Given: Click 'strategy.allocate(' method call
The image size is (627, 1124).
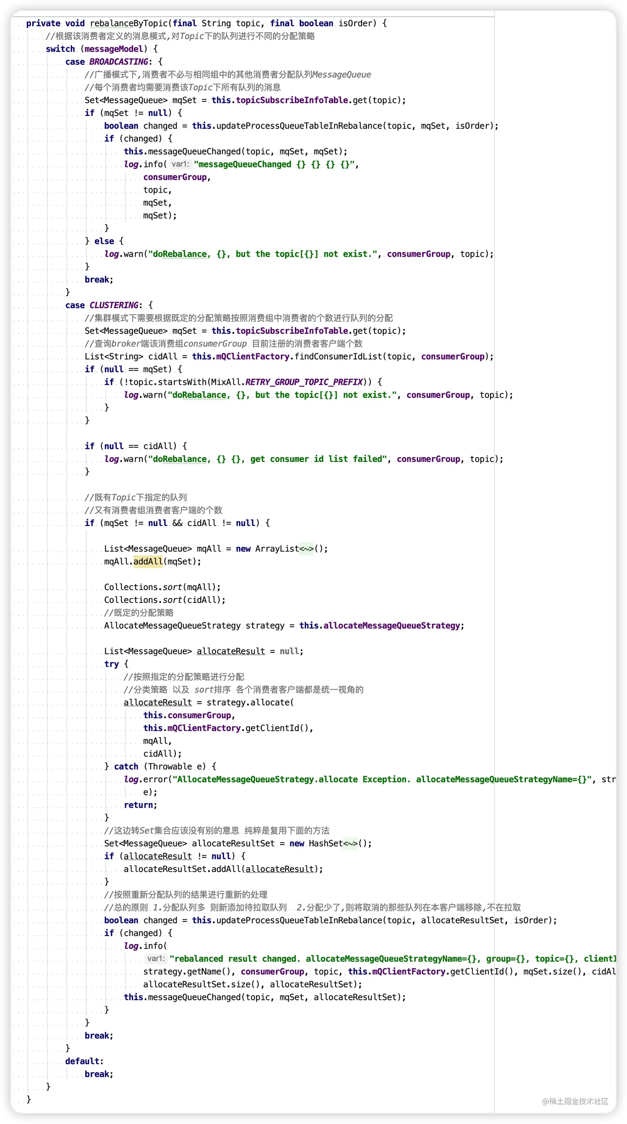Looking at the screenshot, I should (x=250, y=702).
